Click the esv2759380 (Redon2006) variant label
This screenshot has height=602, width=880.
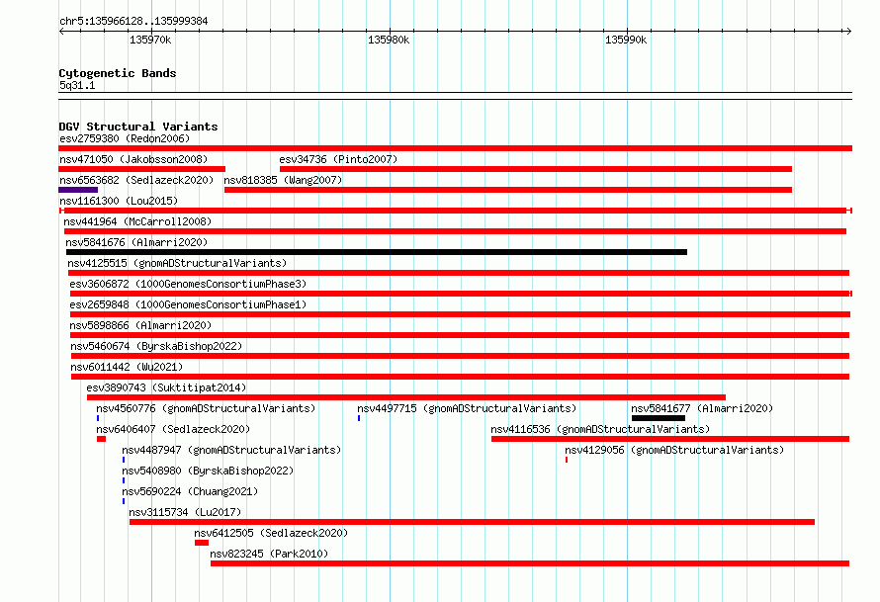(x=125, y=138)
